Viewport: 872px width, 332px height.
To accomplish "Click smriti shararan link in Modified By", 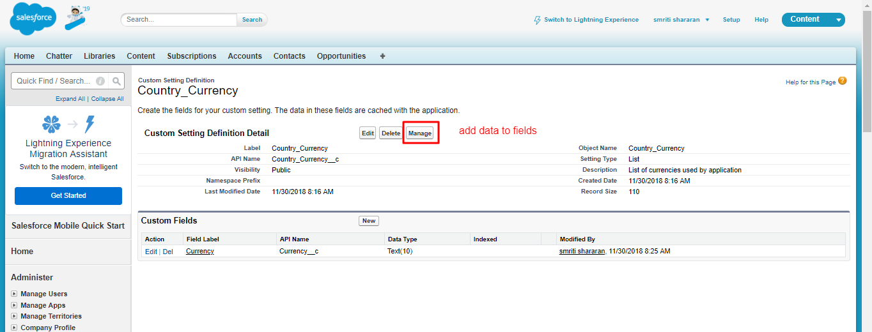I will pyautogui.click(x=582, y=252).
